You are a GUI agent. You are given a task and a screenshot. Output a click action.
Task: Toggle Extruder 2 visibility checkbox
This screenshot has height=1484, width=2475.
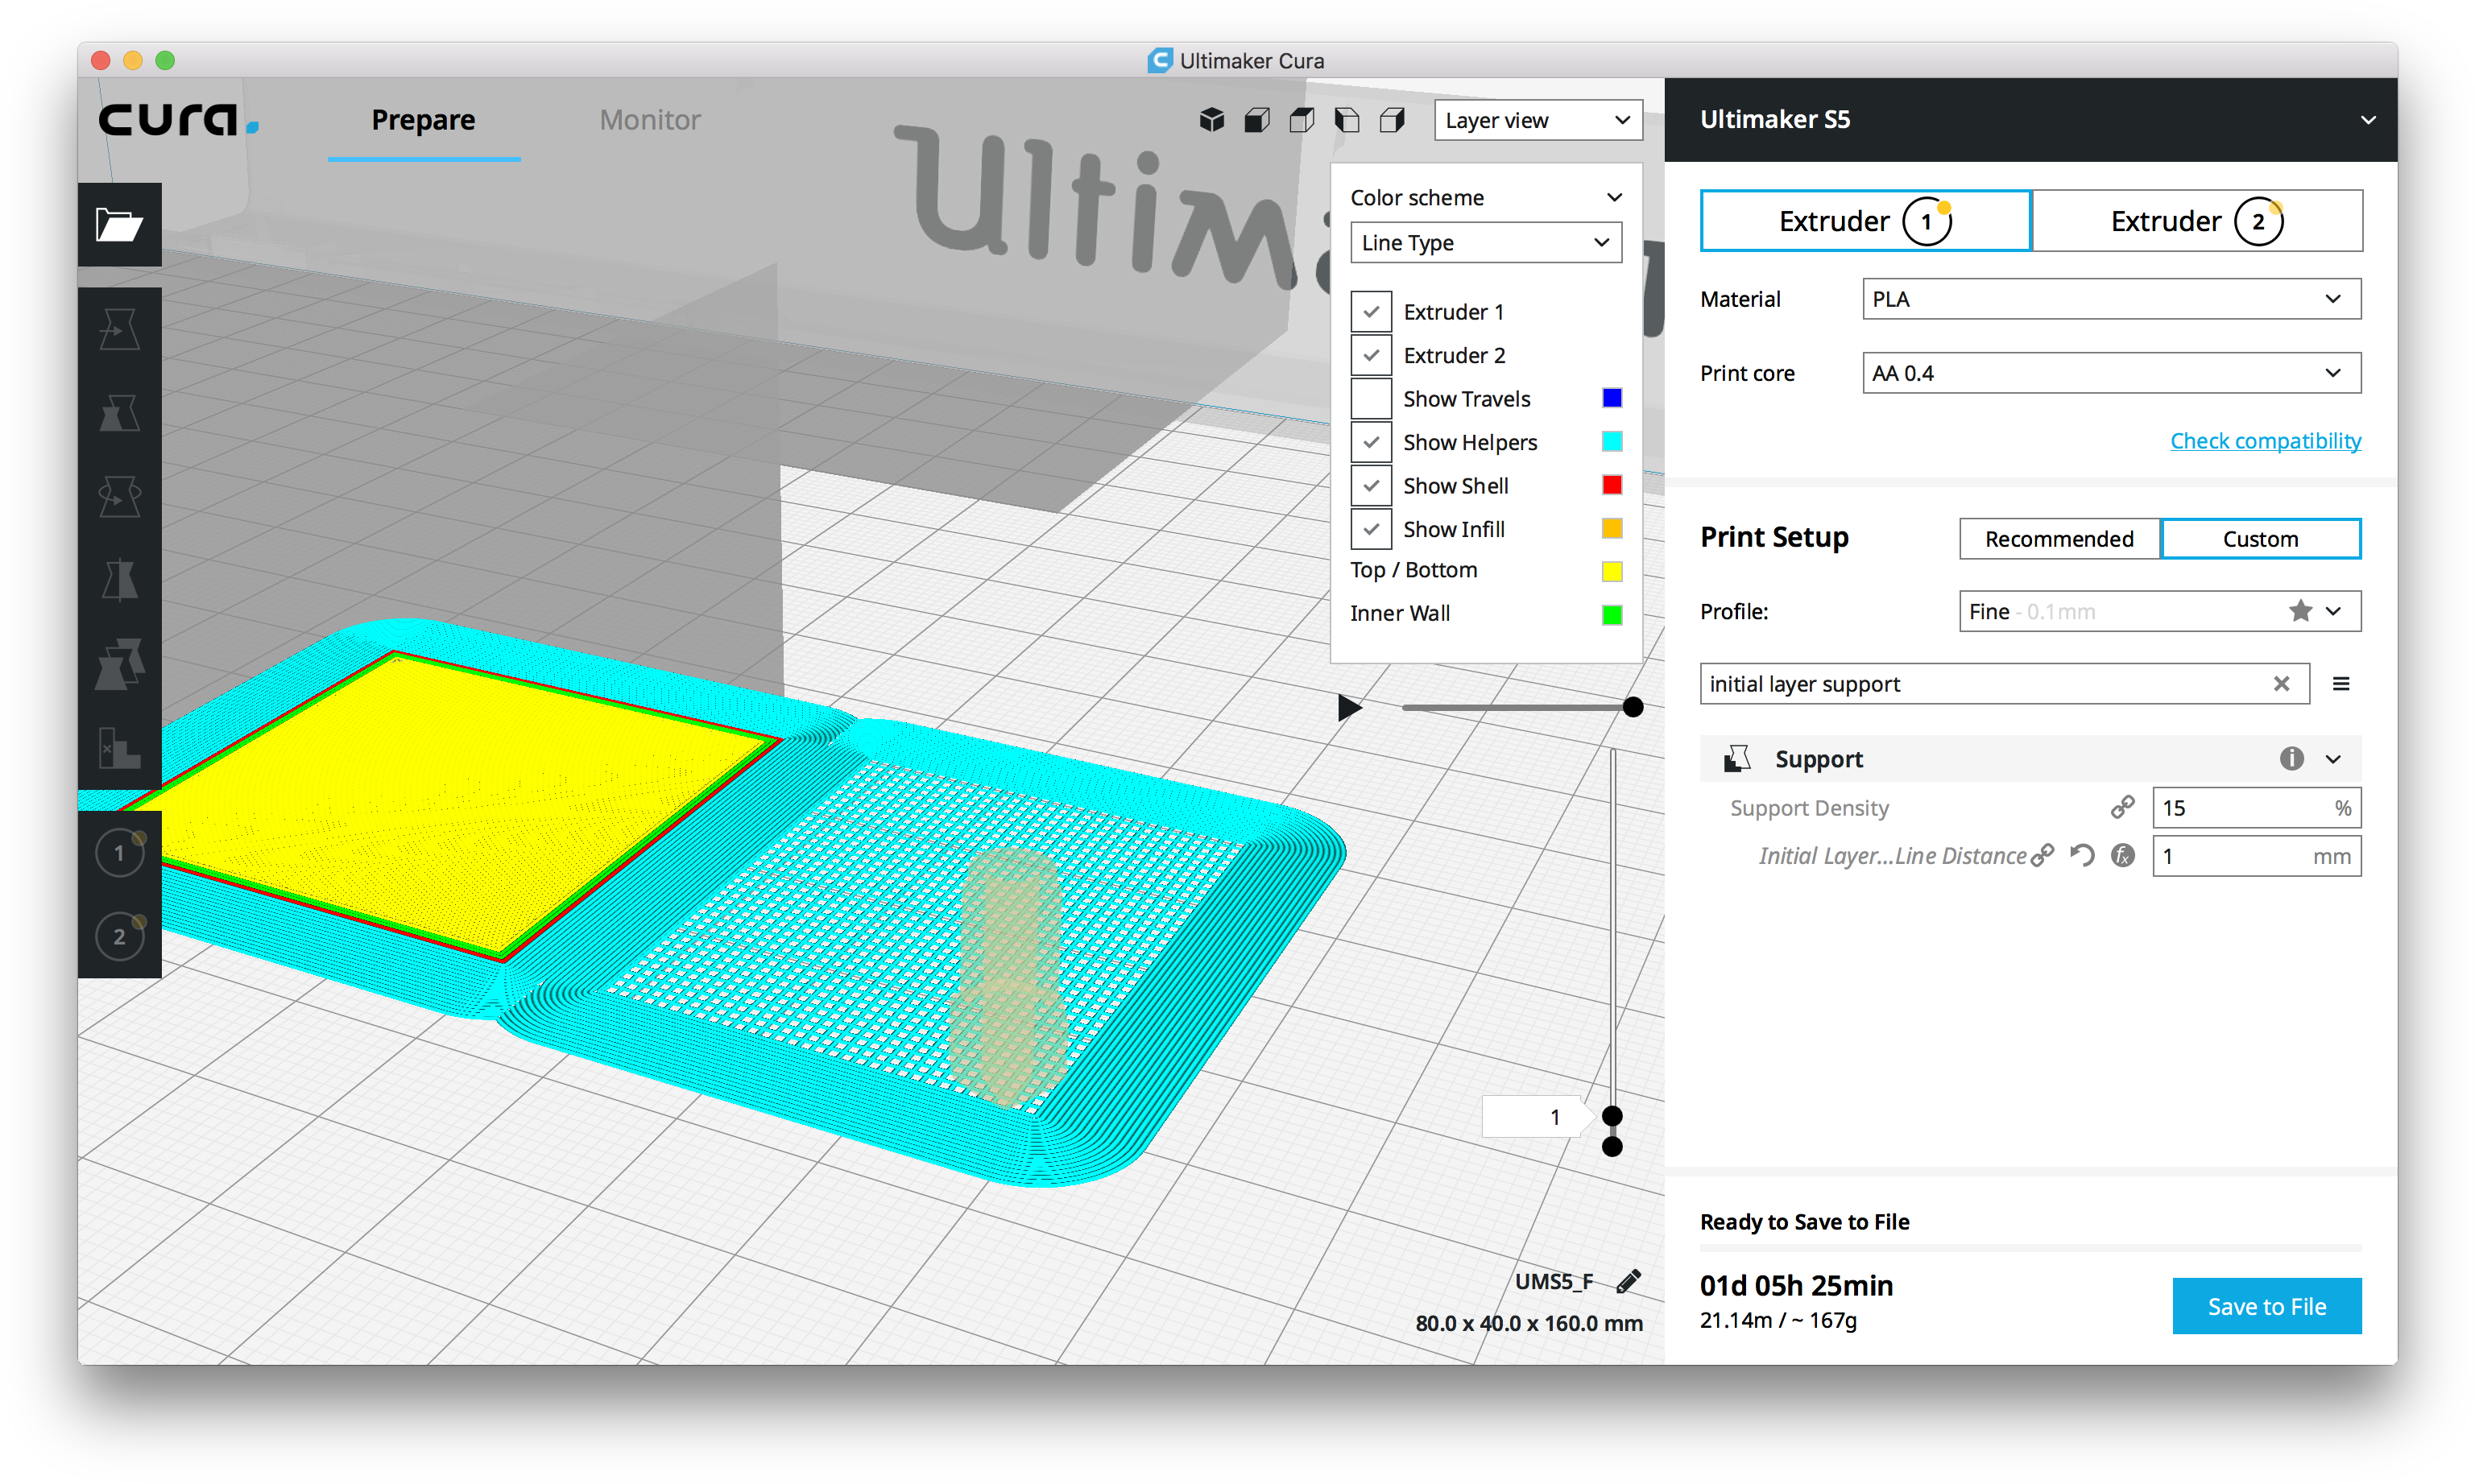pos(1370,355)
